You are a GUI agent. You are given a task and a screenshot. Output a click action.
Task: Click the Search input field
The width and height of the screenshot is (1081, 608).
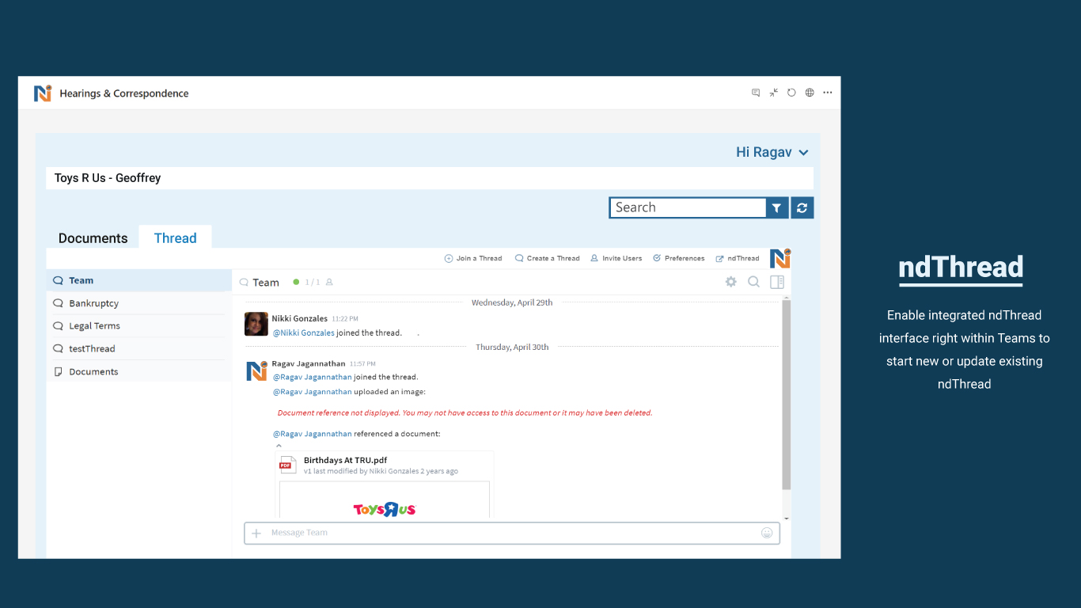coord(687,207)
